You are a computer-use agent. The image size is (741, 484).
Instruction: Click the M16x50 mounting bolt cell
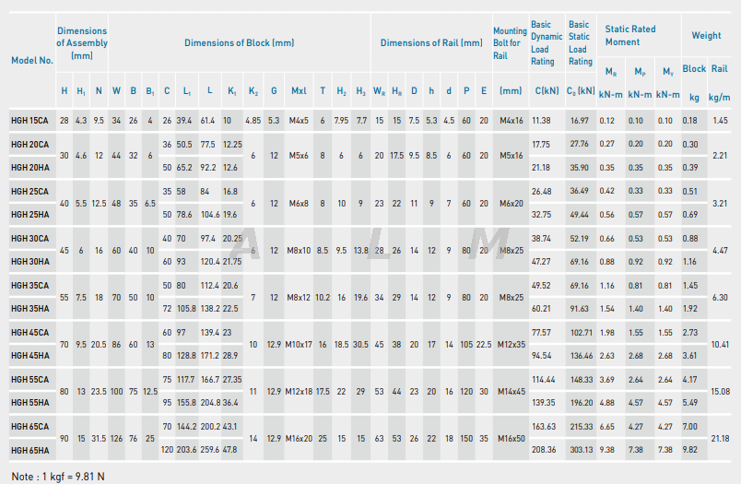coord(511,439)
